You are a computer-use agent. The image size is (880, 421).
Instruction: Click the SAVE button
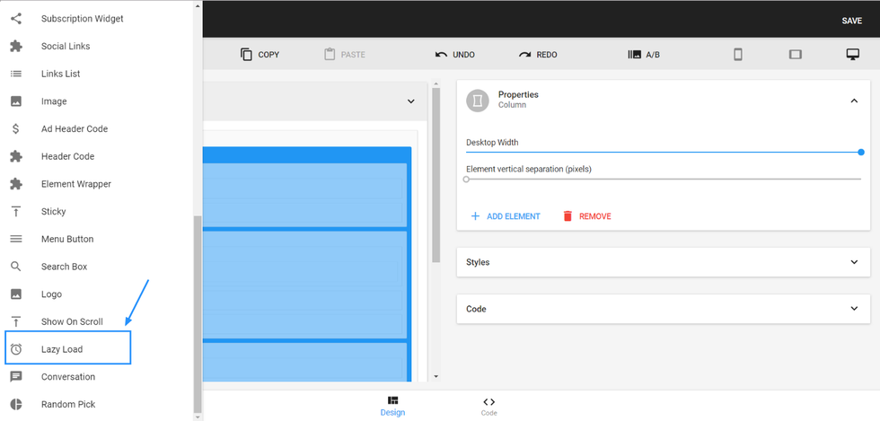(x=851, y=21)
